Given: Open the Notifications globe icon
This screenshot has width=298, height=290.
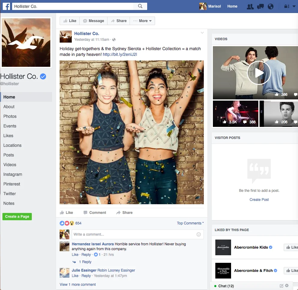Looking at the screenshot, I should click(270, 6).
